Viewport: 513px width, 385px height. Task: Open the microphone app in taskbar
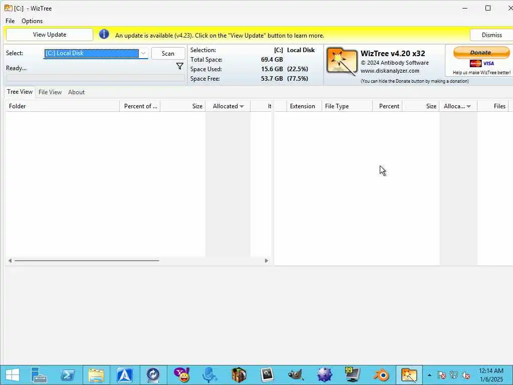pos(210,375)
